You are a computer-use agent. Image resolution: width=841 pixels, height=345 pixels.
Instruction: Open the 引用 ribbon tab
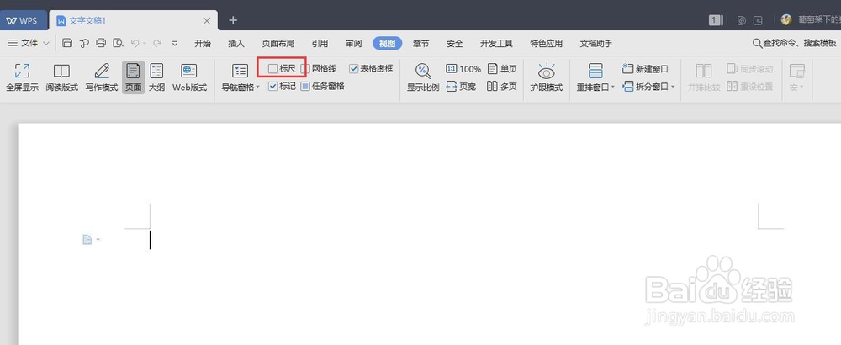[x=320, y=44]
